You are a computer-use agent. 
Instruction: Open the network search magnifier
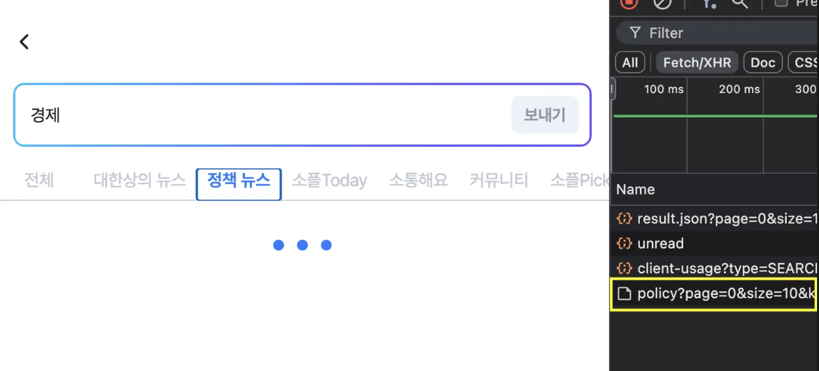pos(740,3)
